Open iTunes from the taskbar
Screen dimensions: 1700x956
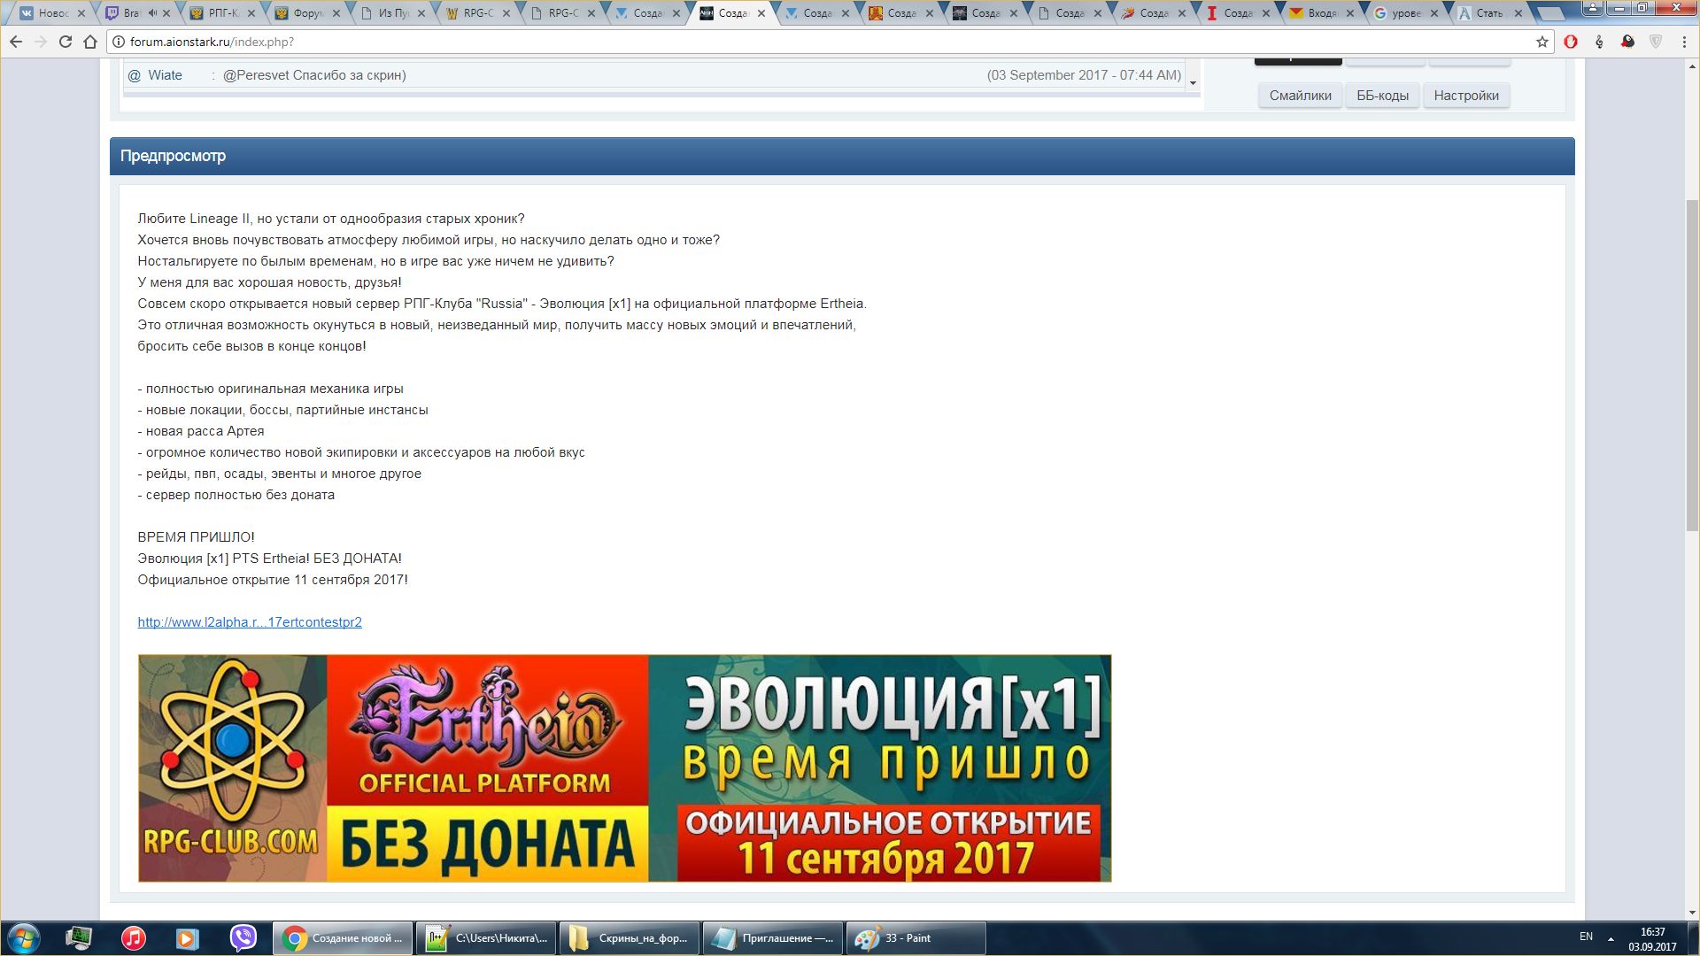click(x=133, y=938)
